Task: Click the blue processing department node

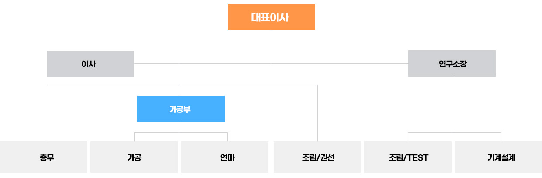Action: [x=181, y=109]
